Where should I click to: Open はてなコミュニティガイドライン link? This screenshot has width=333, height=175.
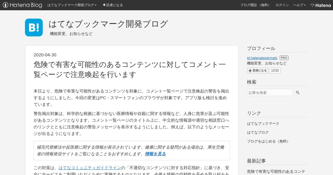click(90, 168)
